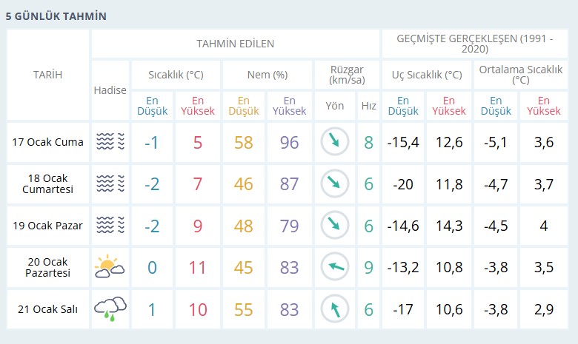
Task: Click the Sıcaklık (°C) column header
Action: pos(176,75)
